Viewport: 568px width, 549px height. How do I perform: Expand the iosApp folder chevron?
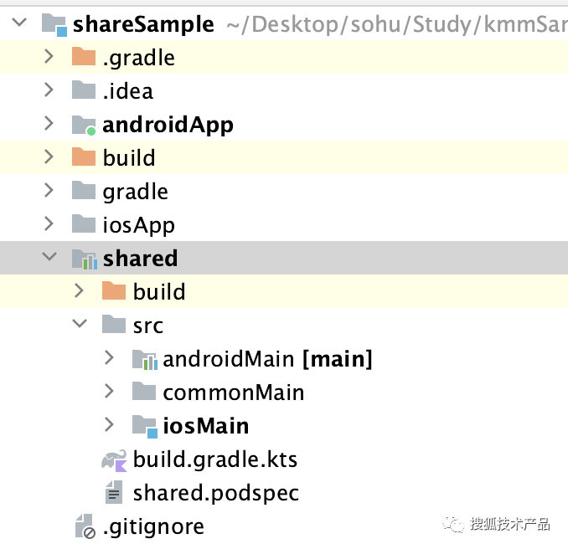click(x=49, y=225)
